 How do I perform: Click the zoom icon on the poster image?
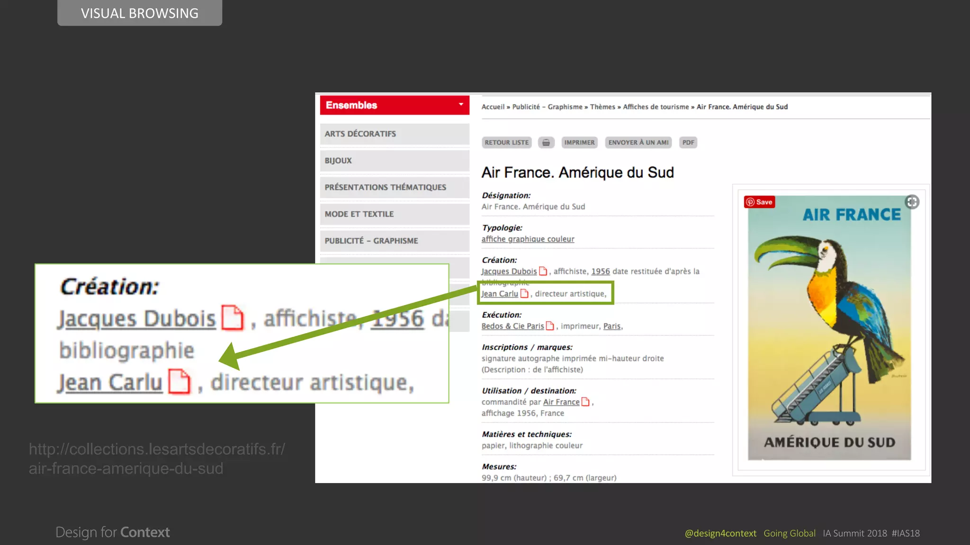tap(912, 202)
